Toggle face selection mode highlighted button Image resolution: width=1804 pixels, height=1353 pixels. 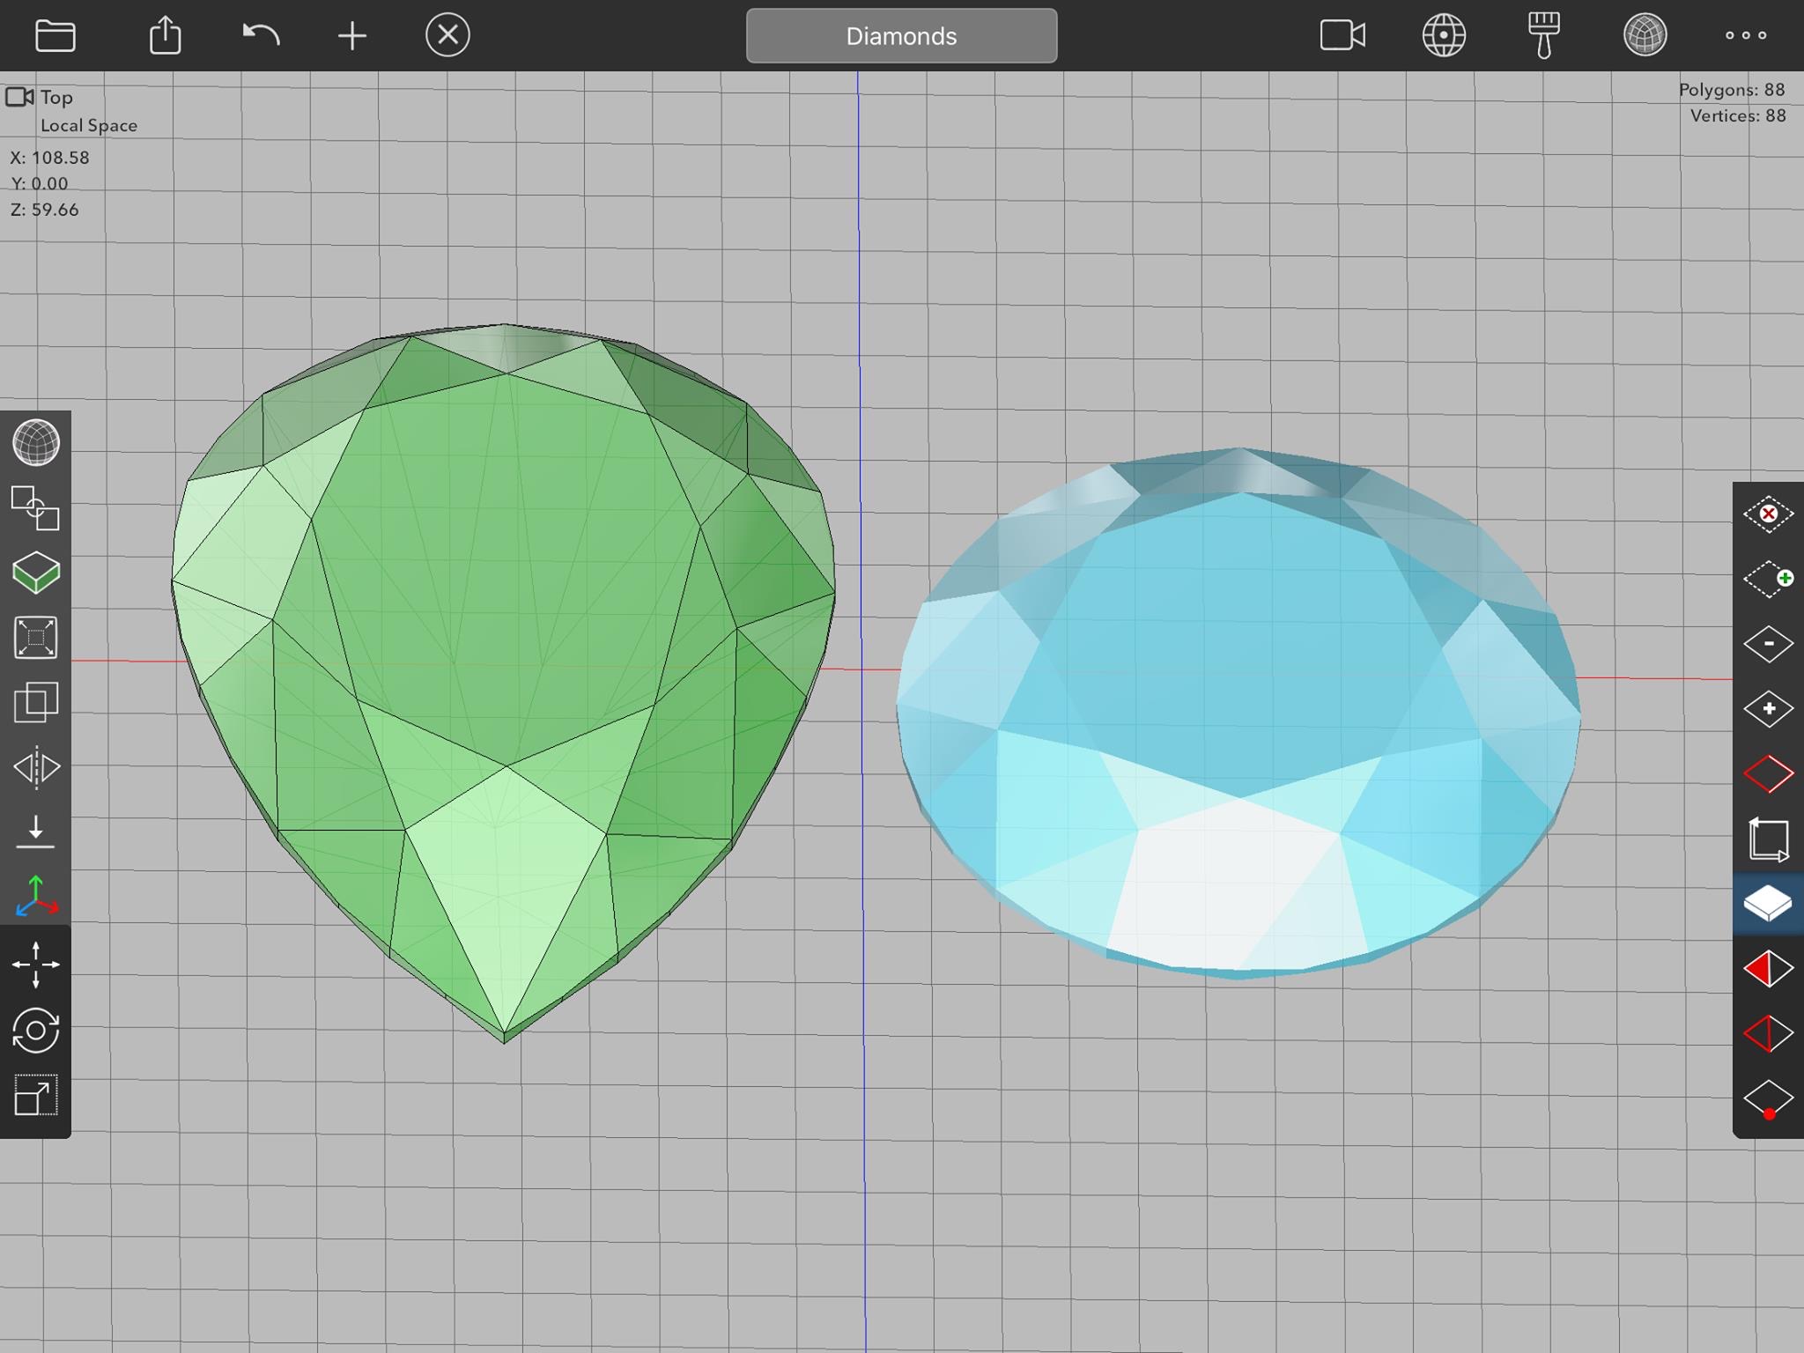pyautogui.click(x=1768, y=904)
